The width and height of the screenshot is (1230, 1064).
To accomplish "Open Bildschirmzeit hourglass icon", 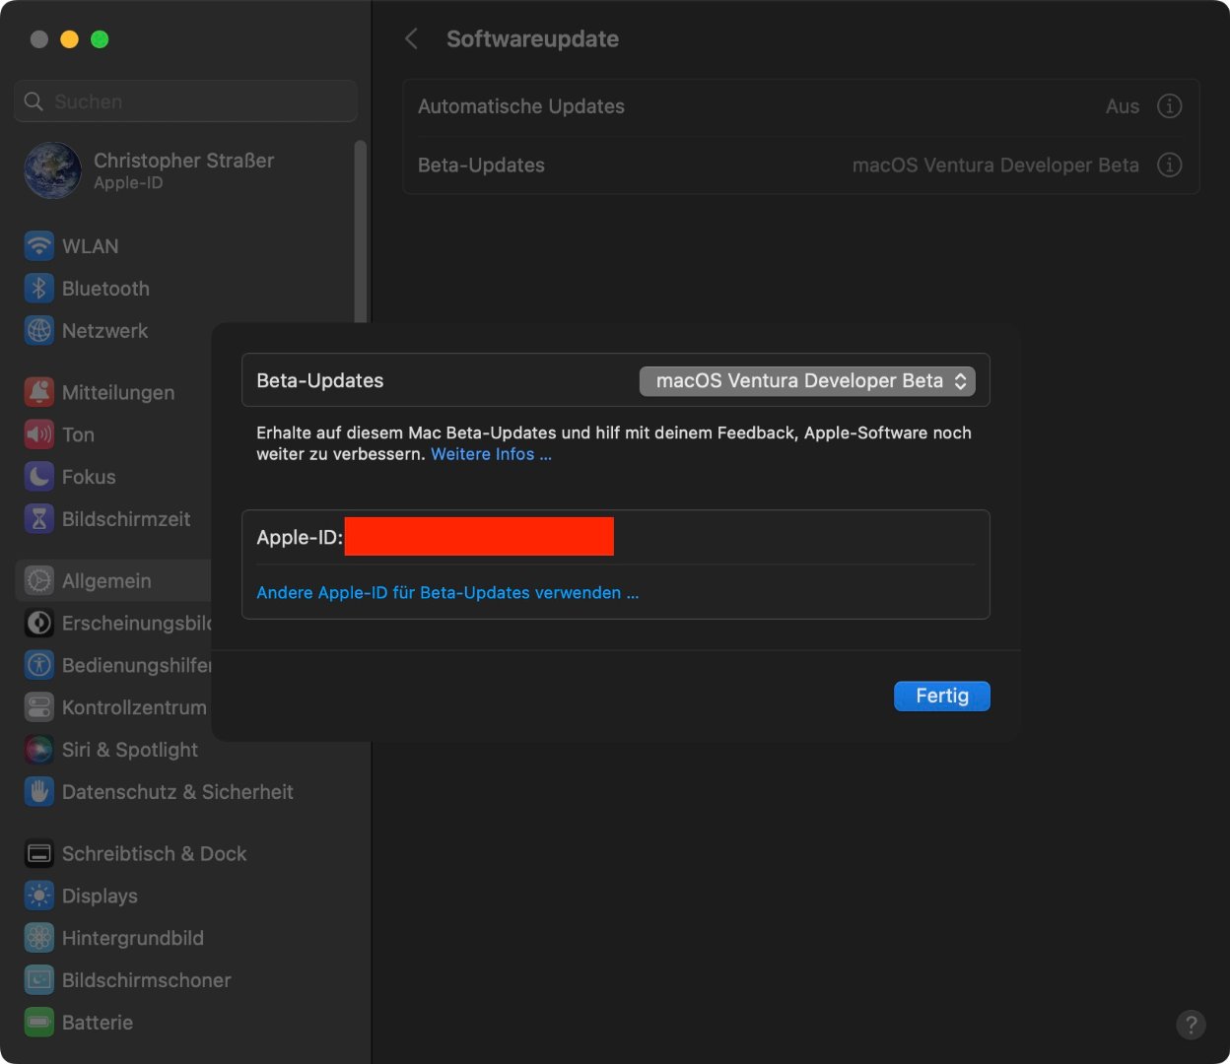I will (x=39, y=519).
